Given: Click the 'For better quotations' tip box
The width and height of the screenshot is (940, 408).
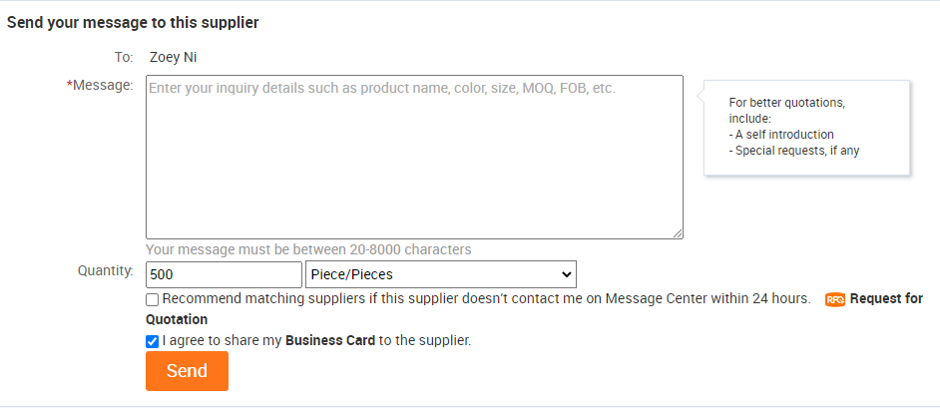Looking at the screenshot, I should pos(806,127).
